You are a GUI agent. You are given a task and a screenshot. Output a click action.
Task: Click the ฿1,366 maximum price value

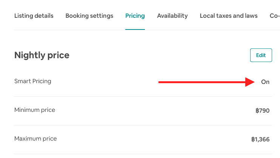261,139
